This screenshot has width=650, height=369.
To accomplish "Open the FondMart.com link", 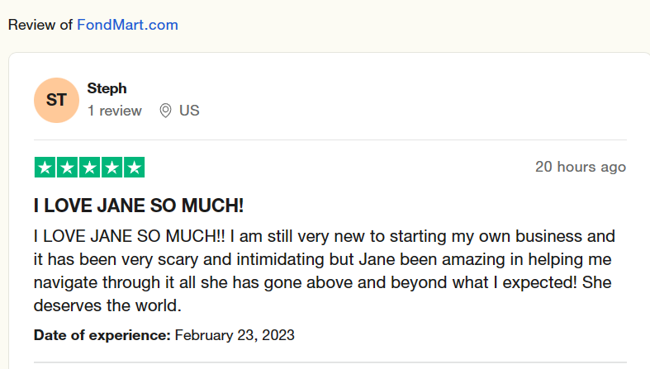I will (127, 25).
